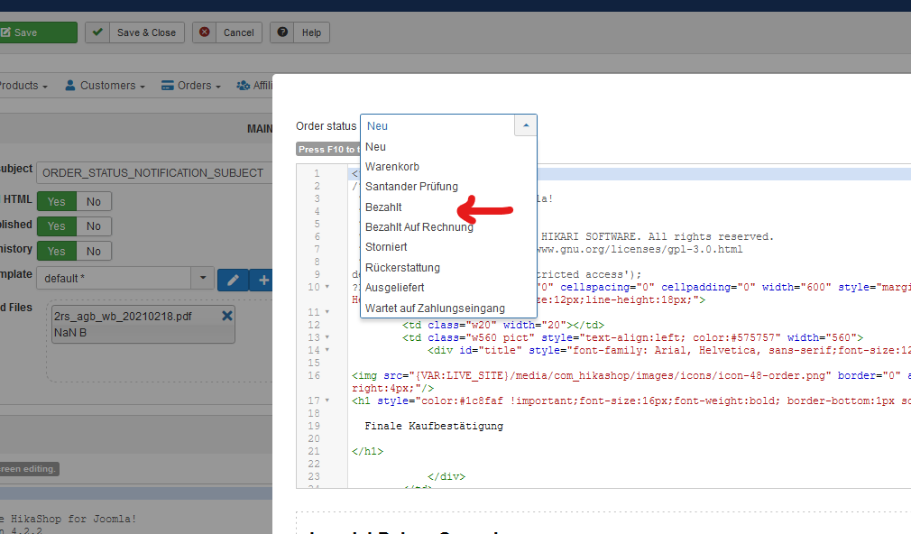Open the Customers menu
Image resolution: width=911 pixels, height=534 pixels.
tap(106, 86)
